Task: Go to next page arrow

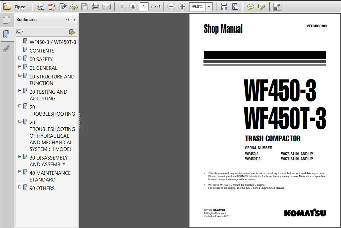Action: pyautogui.click(x=133, y=7)
